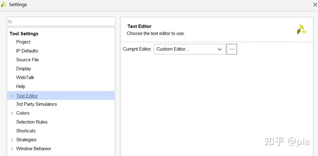Select Project in Tool Settings

click(23, 42)
